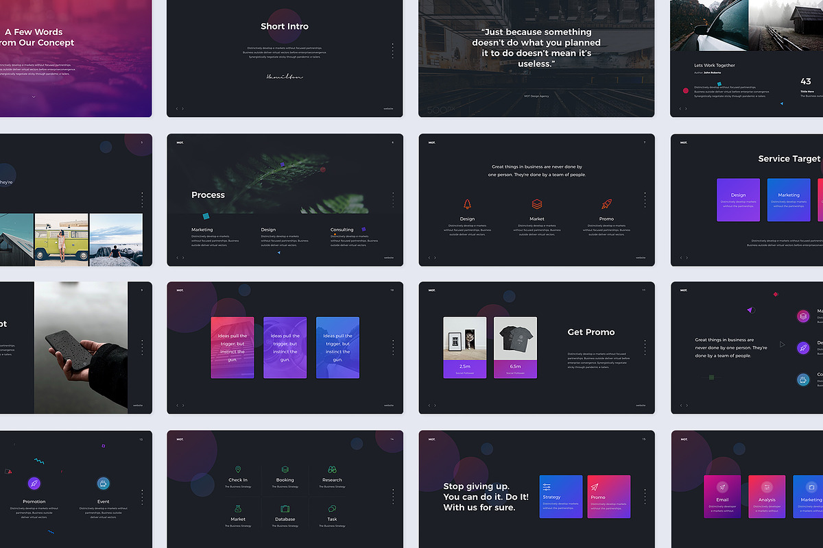This screenshot has height=548, width=823.
Task: Click the 2.5m picture frame thumbnail
Action: coord(465,338)
